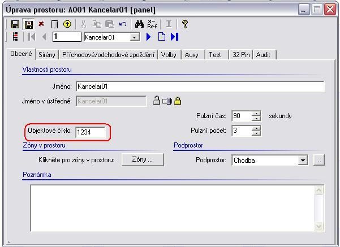This screenshot has height=247, width=340.
Task: Click the binoculars find icon
Action: [x=139, y=24]
